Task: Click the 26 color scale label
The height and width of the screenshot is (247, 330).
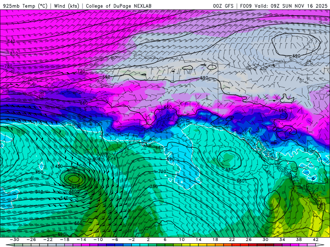Action: point(249,240)
